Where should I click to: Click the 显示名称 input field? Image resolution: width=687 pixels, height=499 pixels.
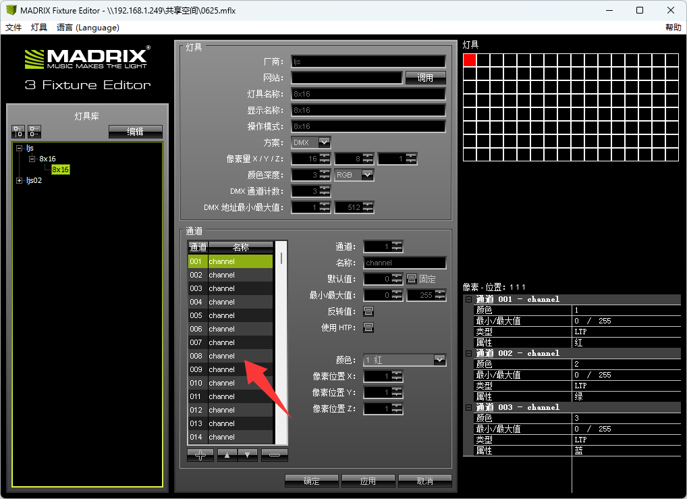(368, 110)
